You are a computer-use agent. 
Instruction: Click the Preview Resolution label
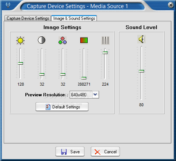pyautogui.click(x=46, y=95)
